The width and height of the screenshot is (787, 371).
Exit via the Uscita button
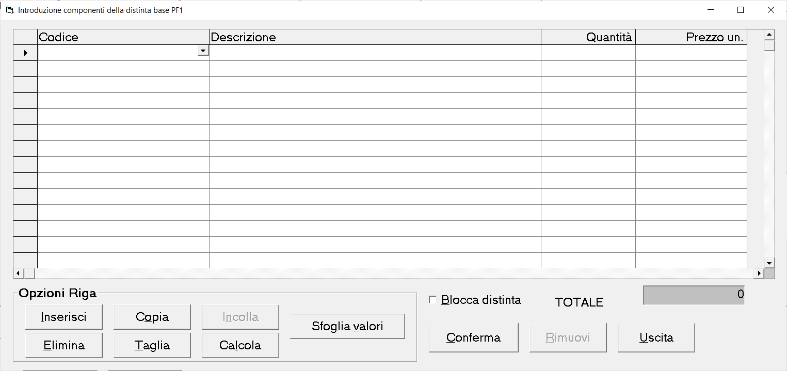tap(656, 337)
